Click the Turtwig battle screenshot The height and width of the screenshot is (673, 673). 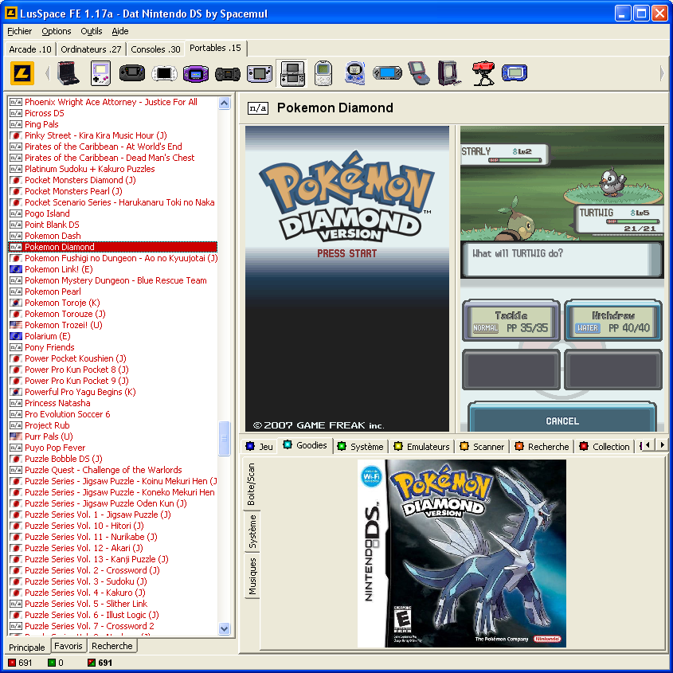pos(561,278)
